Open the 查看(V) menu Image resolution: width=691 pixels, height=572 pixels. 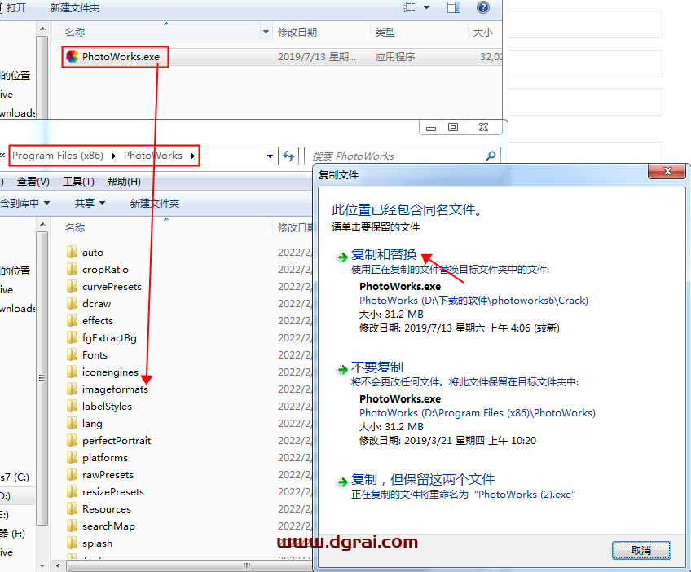[33, 182]
